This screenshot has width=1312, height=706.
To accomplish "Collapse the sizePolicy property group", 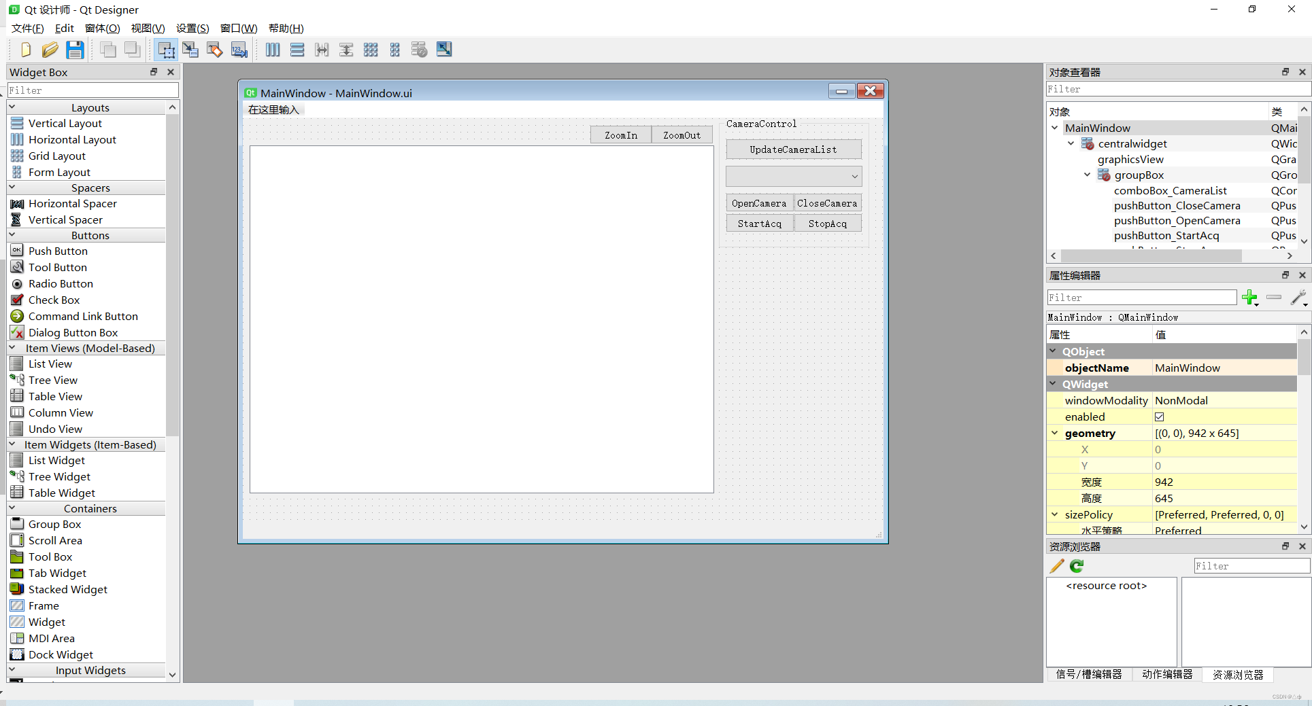I will pos(1055,514).
